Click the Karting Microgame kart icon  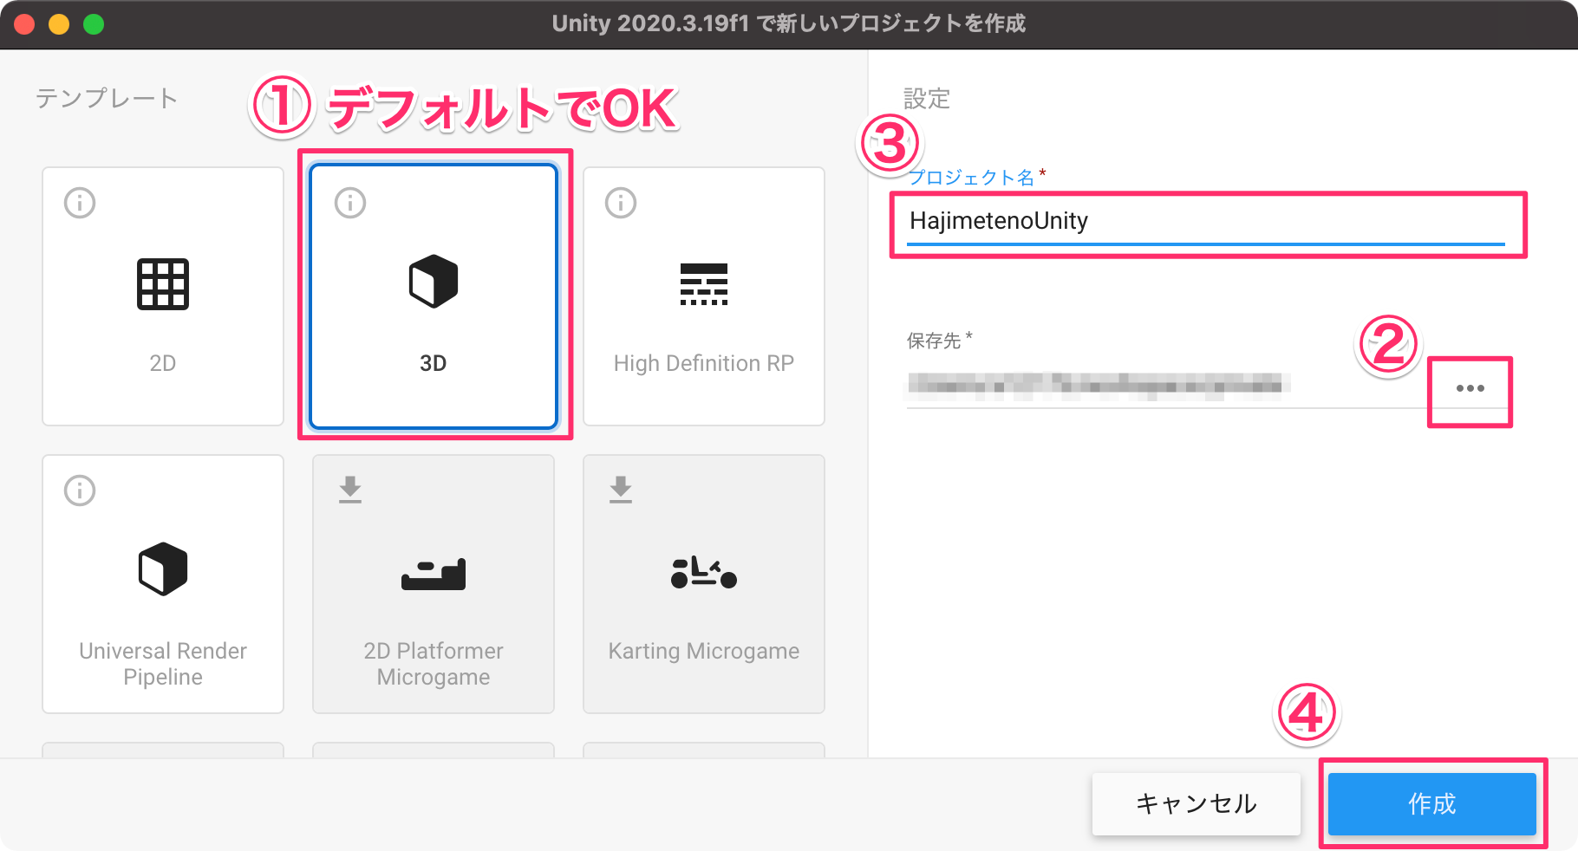(x=704, y=573)
